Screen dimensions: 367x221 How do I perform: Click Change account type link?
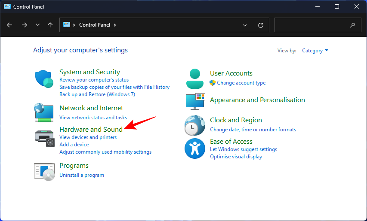pyautogui.click(x=241, y=83)
